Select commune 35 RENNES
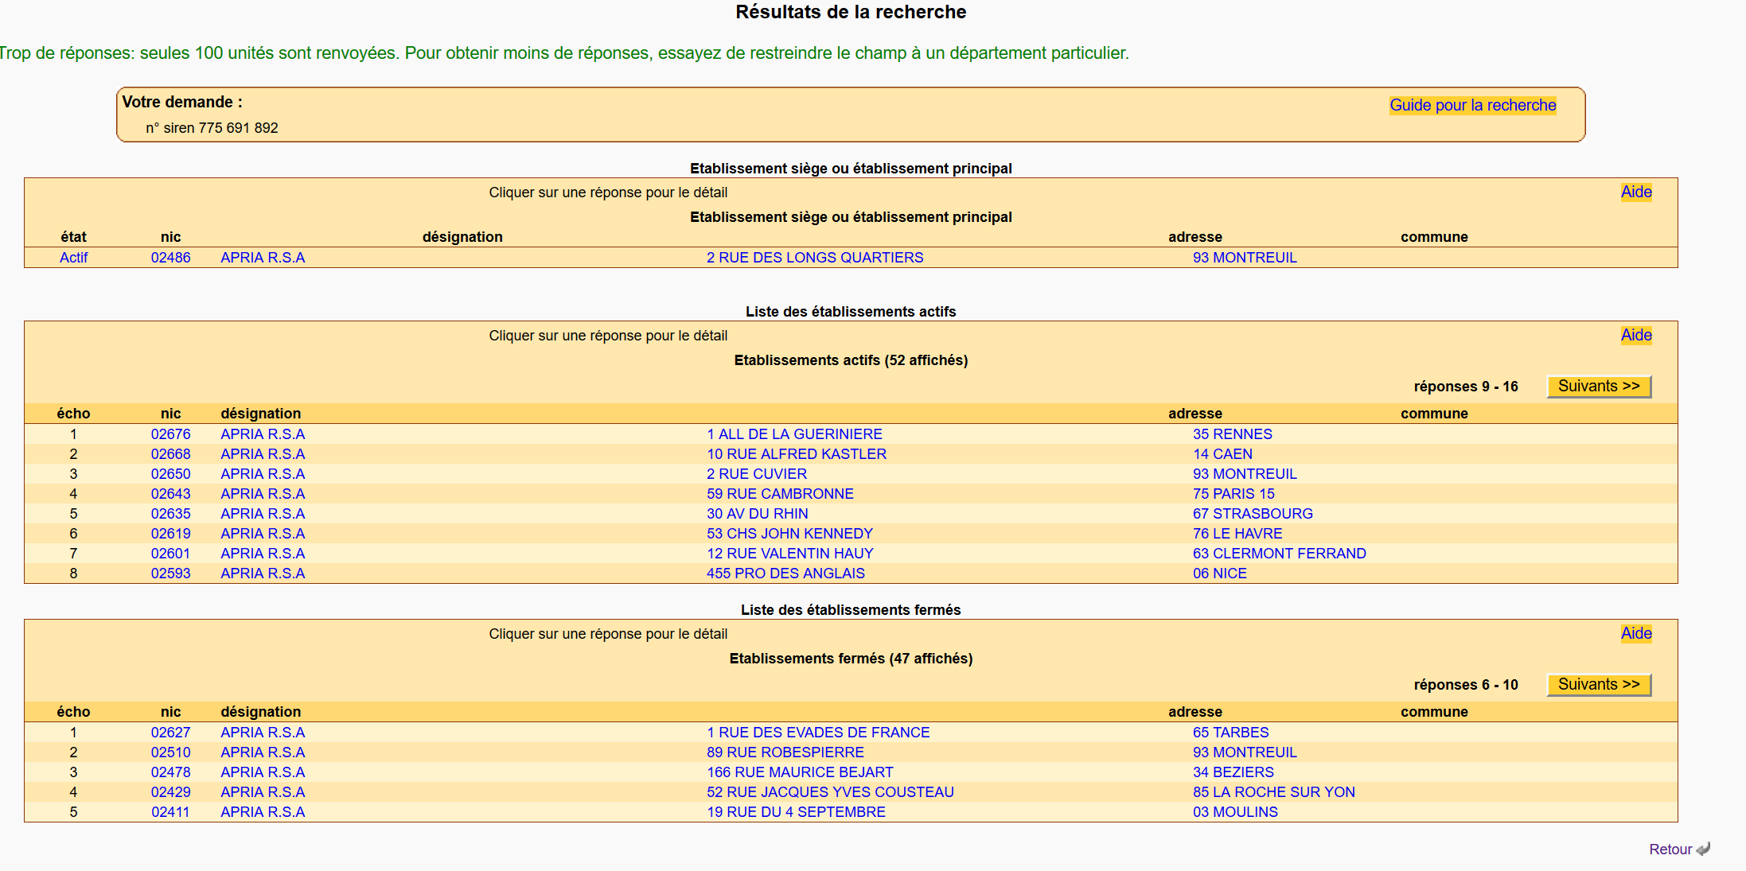Screen dimensions: 1746x871 pyautogui.click(x=1232, y=434)
